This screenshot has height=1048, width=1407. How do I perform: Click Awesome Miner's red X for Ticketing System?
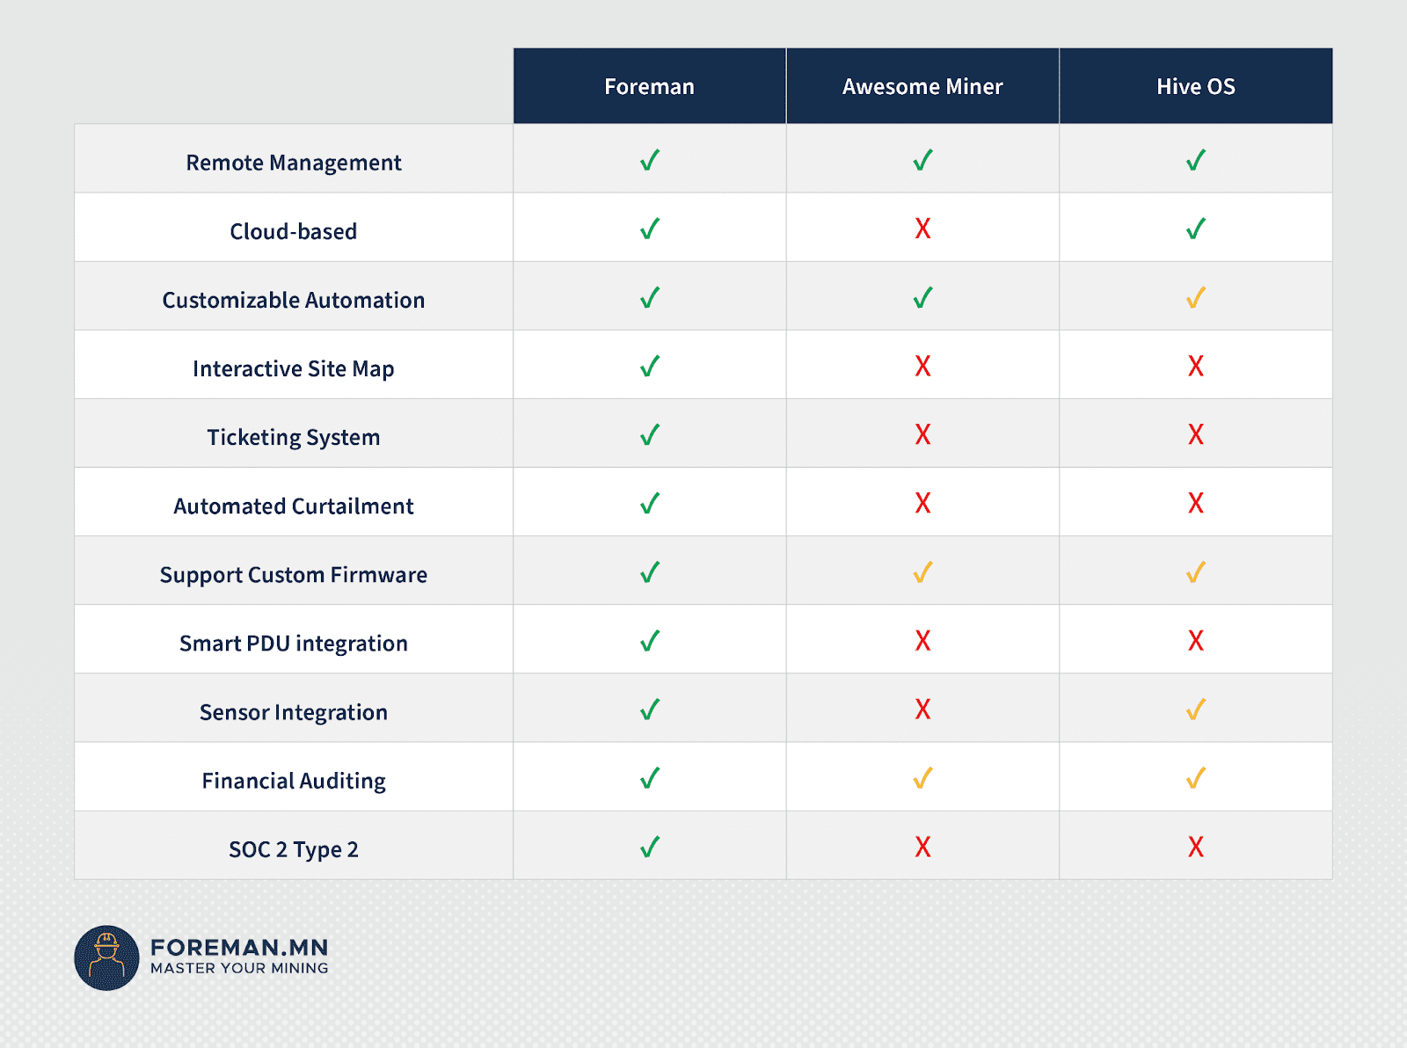point(922,434)
